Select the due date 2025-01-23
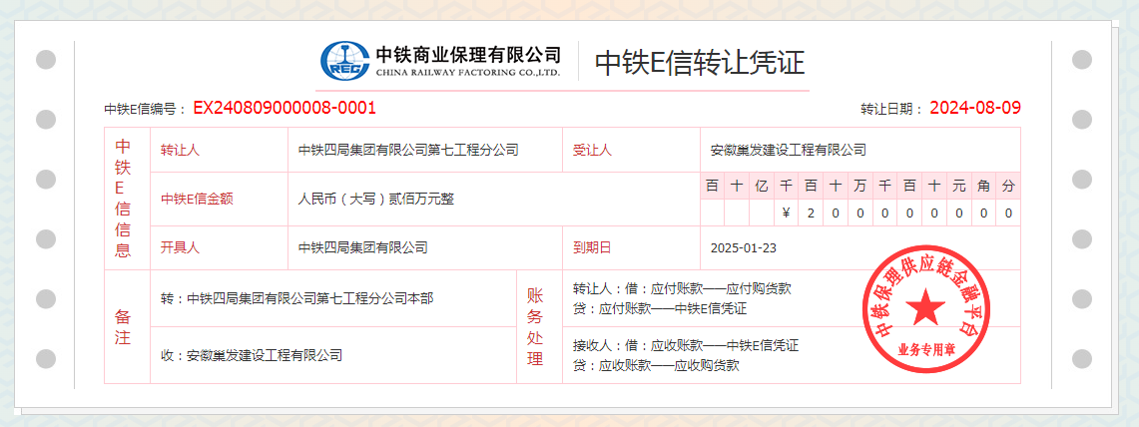The width and height of the screenshot is (1139, 427). [743, 247]
